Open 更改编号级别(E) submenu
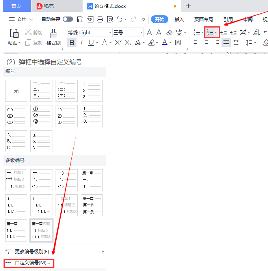 click(54, 252)
